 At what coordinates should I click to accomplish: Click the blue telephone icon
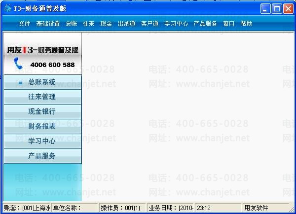point(18,64)
